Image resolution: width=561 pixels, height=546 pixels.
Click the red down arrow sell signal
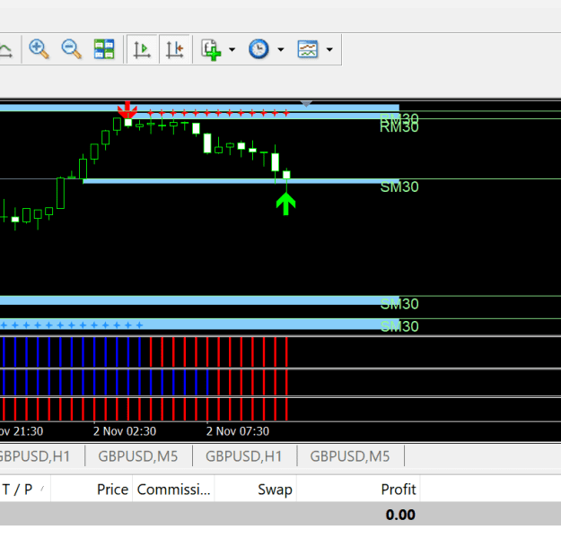tap(127, 109)
